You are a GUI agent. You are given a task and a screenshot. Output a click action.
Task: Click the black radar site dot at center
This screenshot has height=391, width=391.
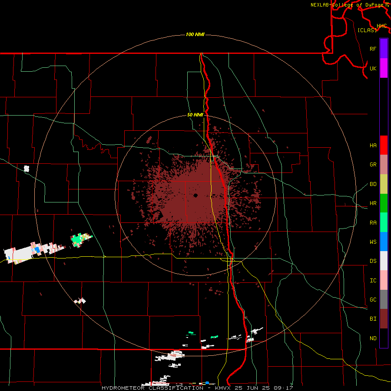tap(195, 195)
